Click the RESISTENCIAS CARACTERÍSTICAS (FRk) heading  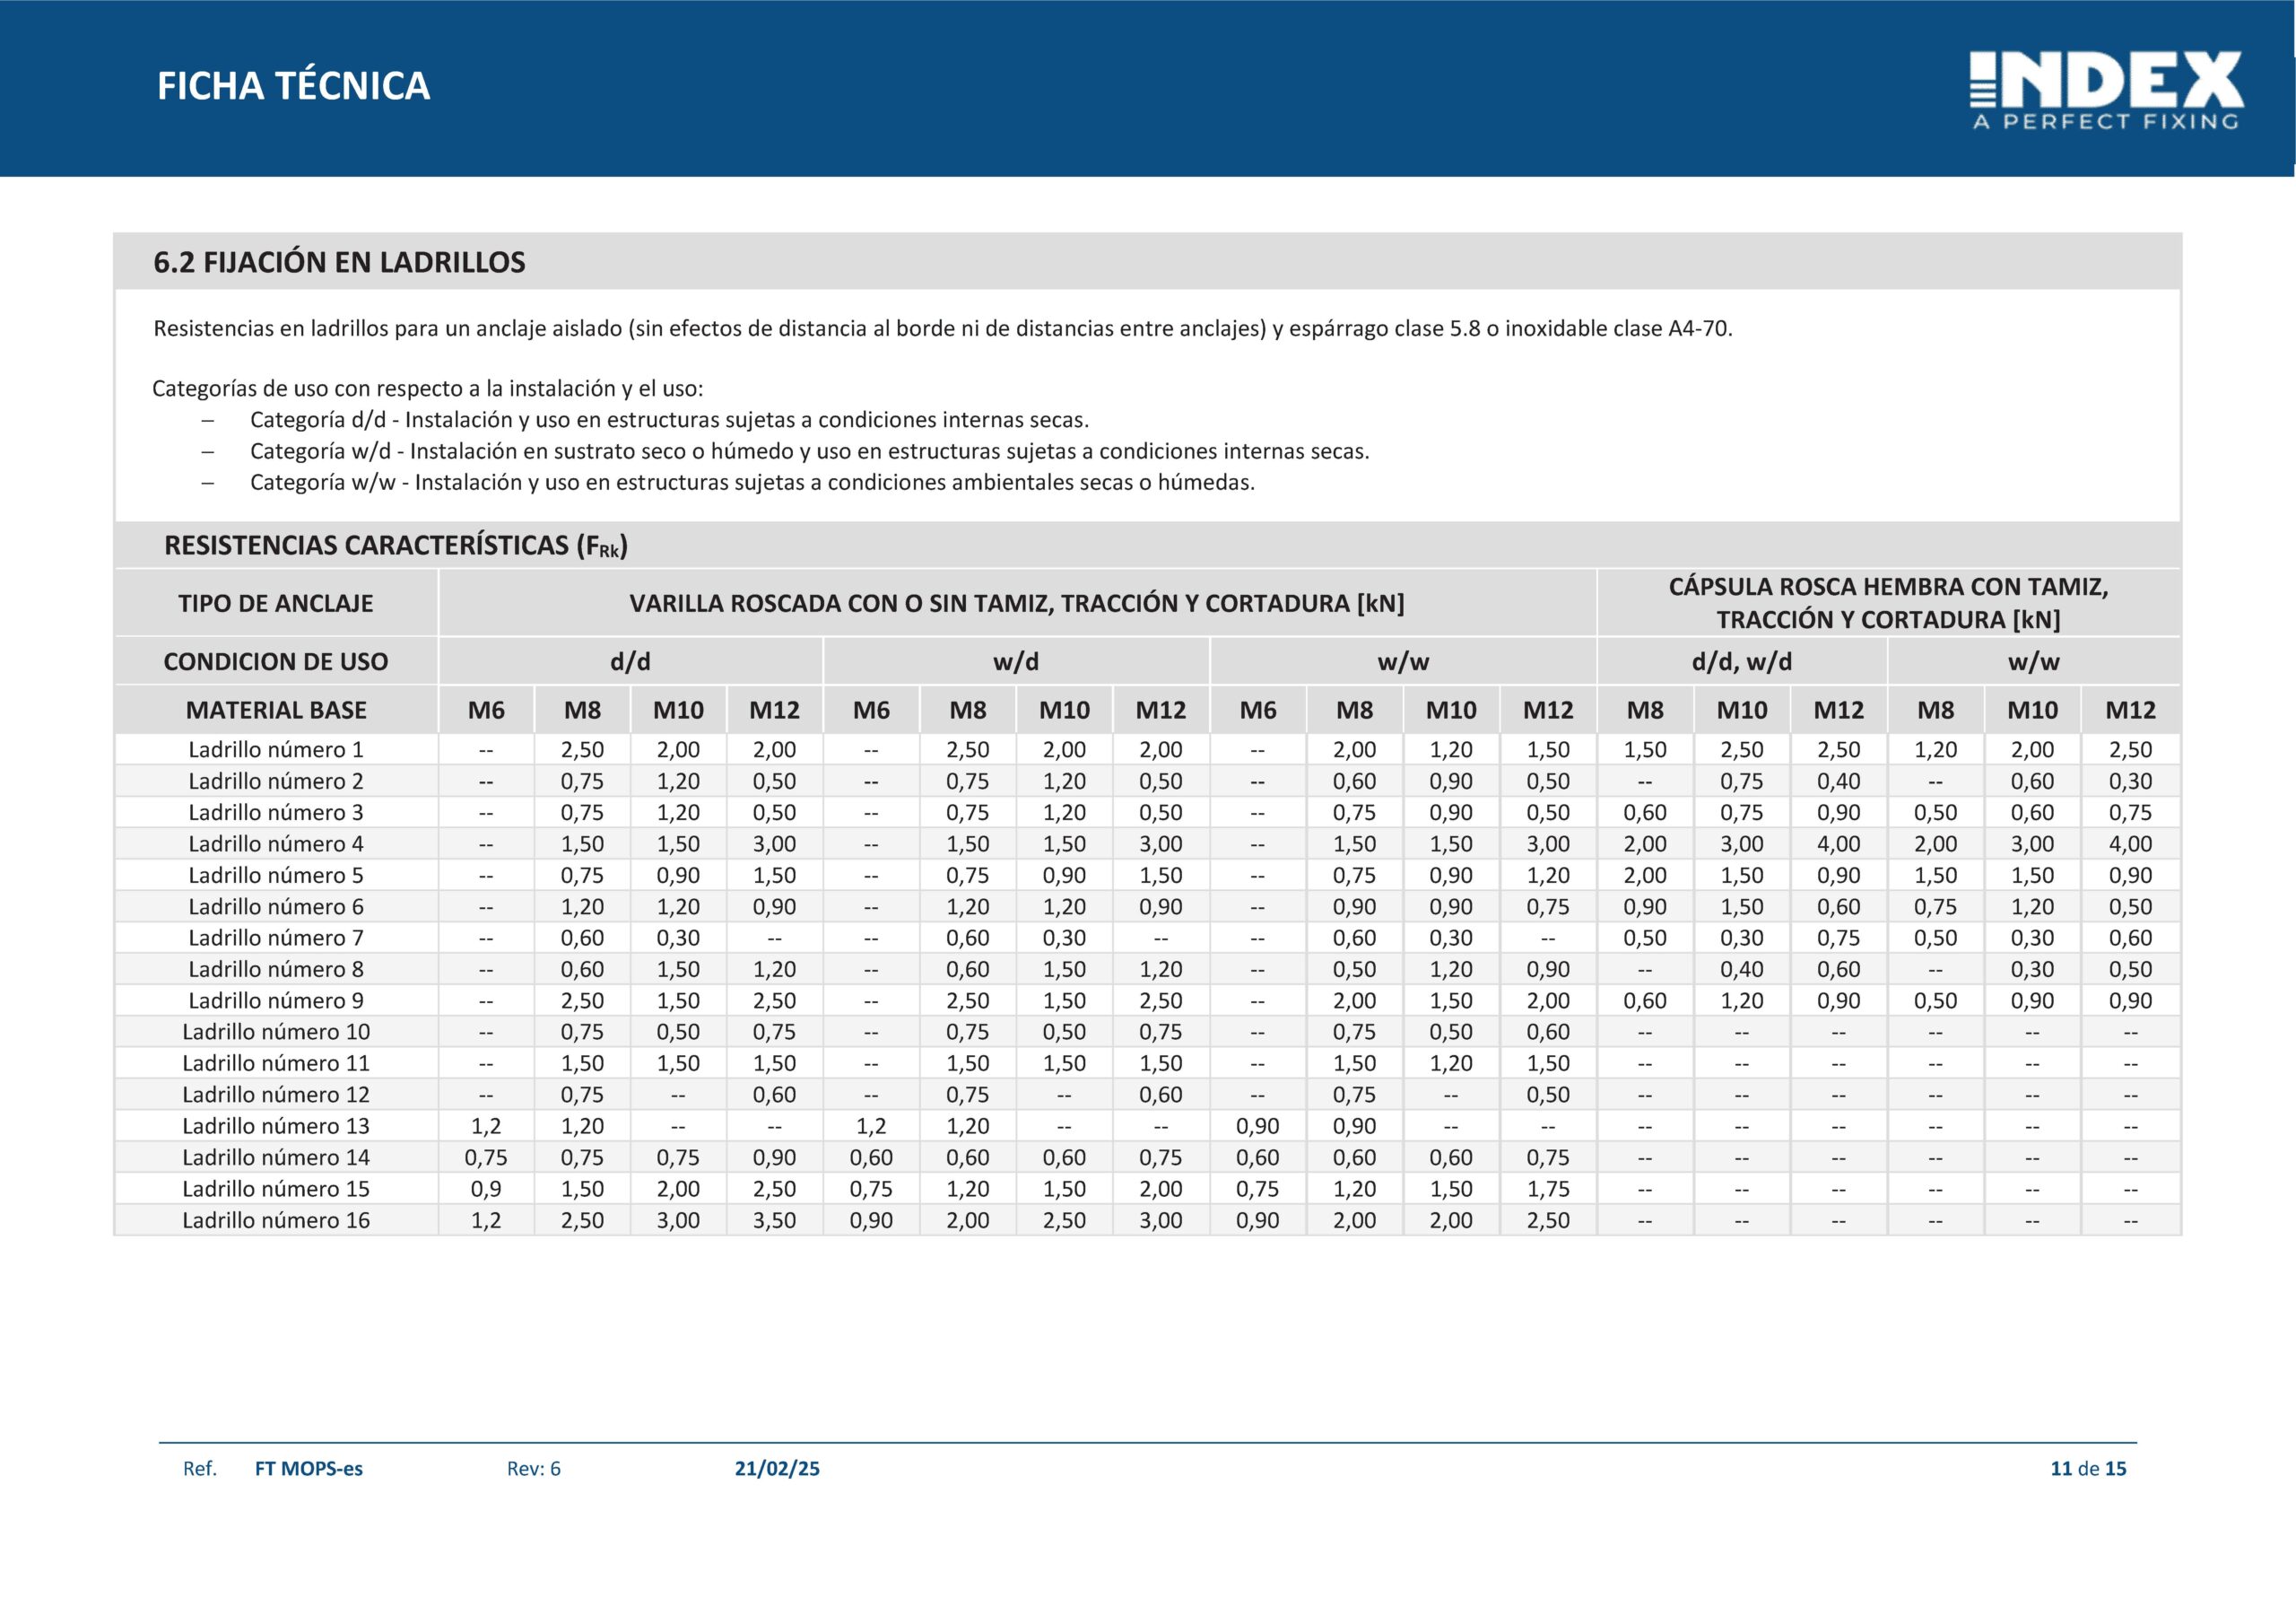[x=396, y=546]
